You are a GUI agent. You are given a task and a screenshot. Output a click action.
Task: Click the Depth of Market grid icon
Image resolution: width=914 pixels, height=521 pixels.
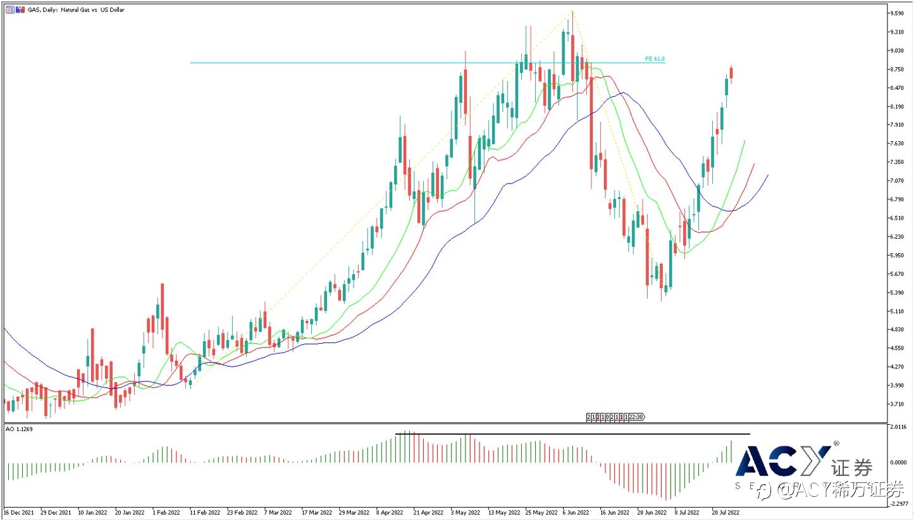pos(9,9)
